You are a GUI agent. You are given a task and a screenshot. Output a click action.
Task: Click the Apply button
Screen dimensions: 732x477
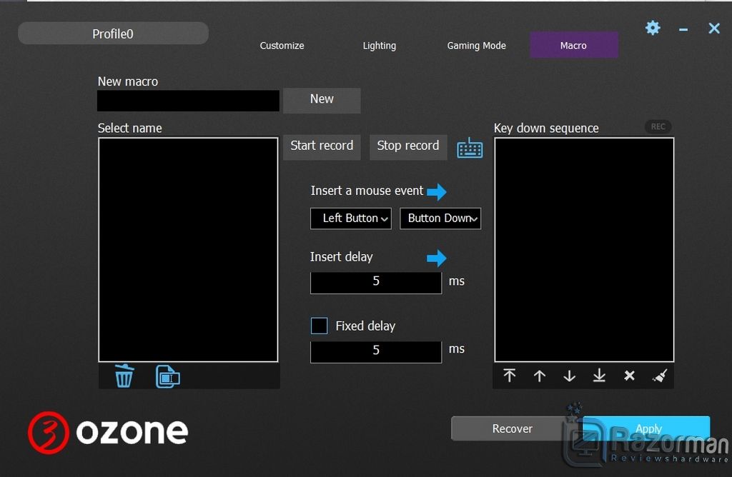pyautogui.click(x=648, y=428)
